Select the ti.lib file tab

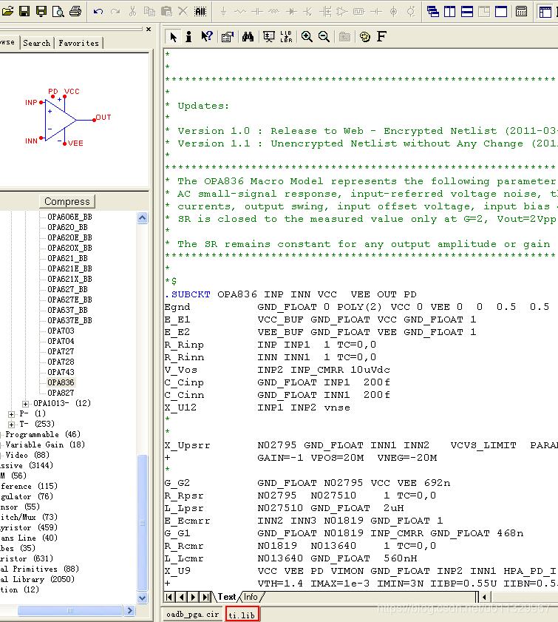coord(242,615)
